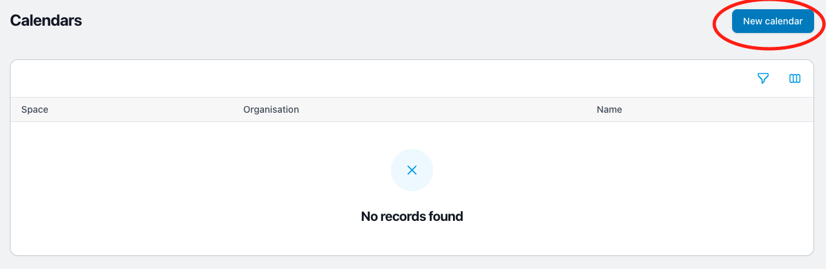Select the Space header cell
The width and height of the screenshot is (826, 269).
122,109
